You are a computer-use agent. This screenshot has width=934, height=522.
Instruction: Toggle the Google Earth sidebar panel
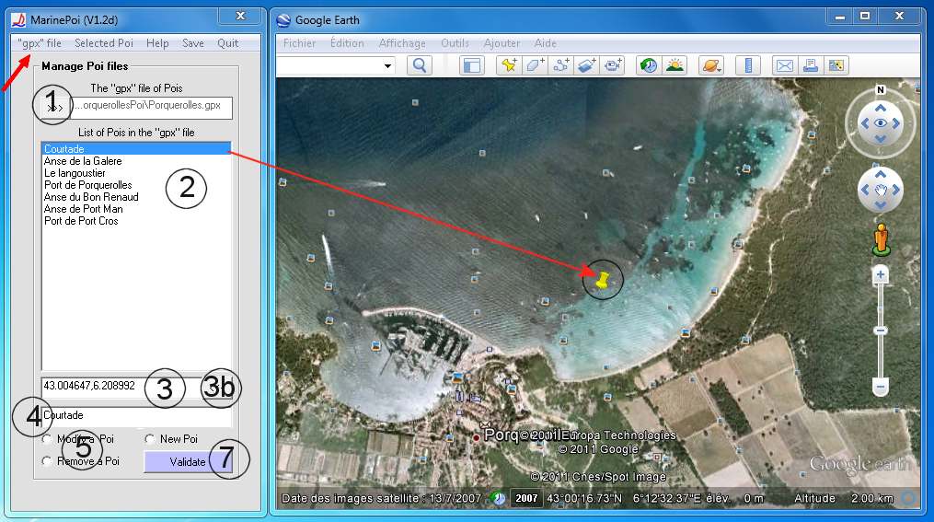click(472, 65)
